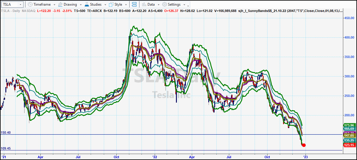The height and width of the screenshot is (160, 357).
Task: Select the 147.65 olive price tag
Action: click(350, 135)
